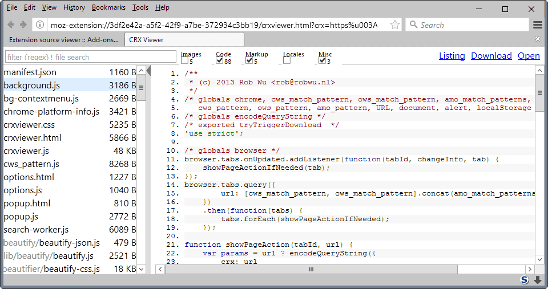The height and width of the screenshot is (289, 548).
Task: Click the 'use strict' code line
Action: point(213,133)
